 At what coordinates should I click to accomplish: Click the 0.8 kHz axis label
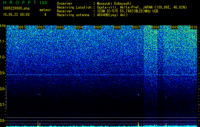3,89
